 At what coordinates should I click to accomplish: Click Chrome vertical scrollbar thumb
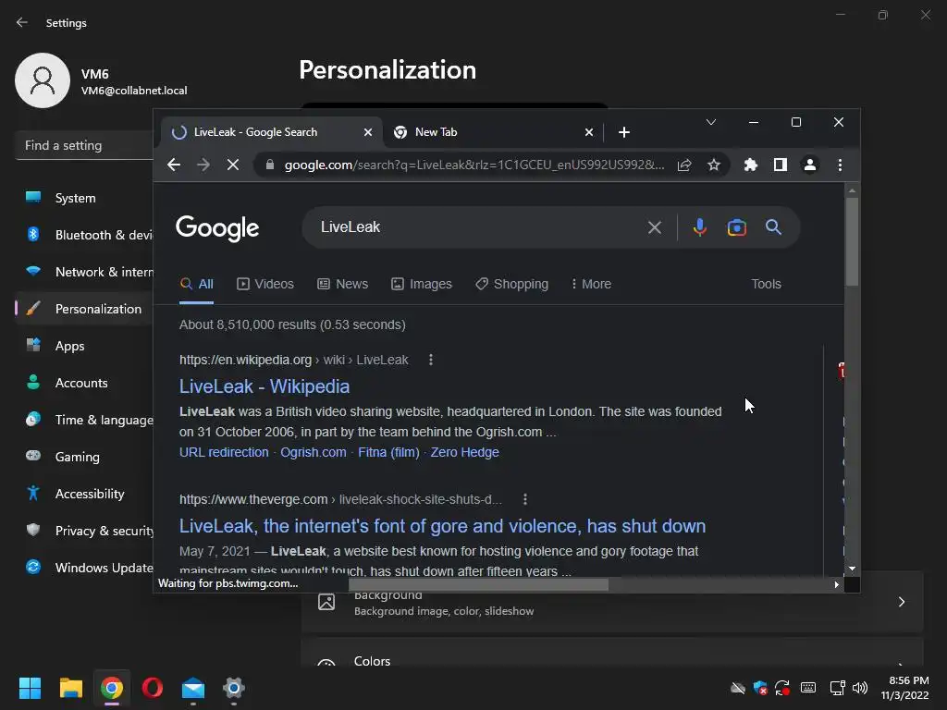pos(852,241)
